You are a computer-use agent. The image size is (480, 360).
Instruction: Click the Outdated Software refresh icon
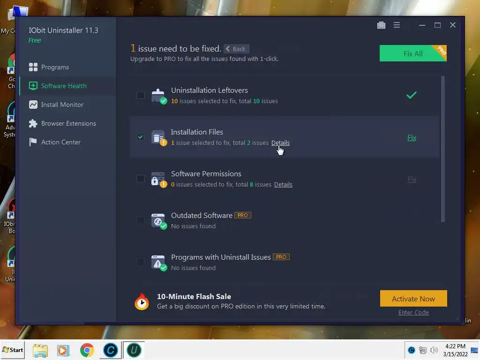[x=158, y=221]
